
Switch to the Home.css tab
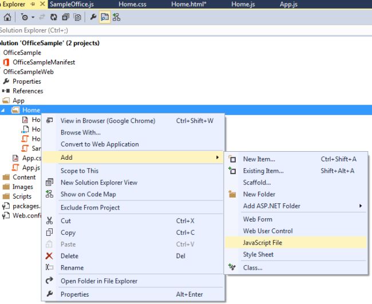132,4
